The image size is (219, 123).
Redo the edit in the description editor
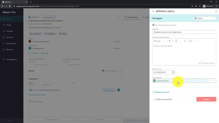click(x=199, y=41)
